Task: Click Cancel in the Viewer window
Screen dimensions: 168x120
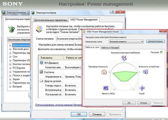Action: click(143, 103)
